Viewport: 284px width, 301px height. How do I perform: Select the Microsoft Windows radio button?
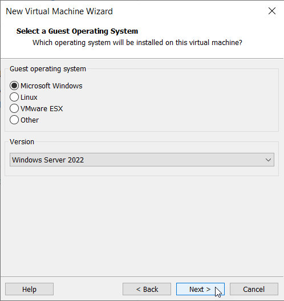tap(14, 86)
